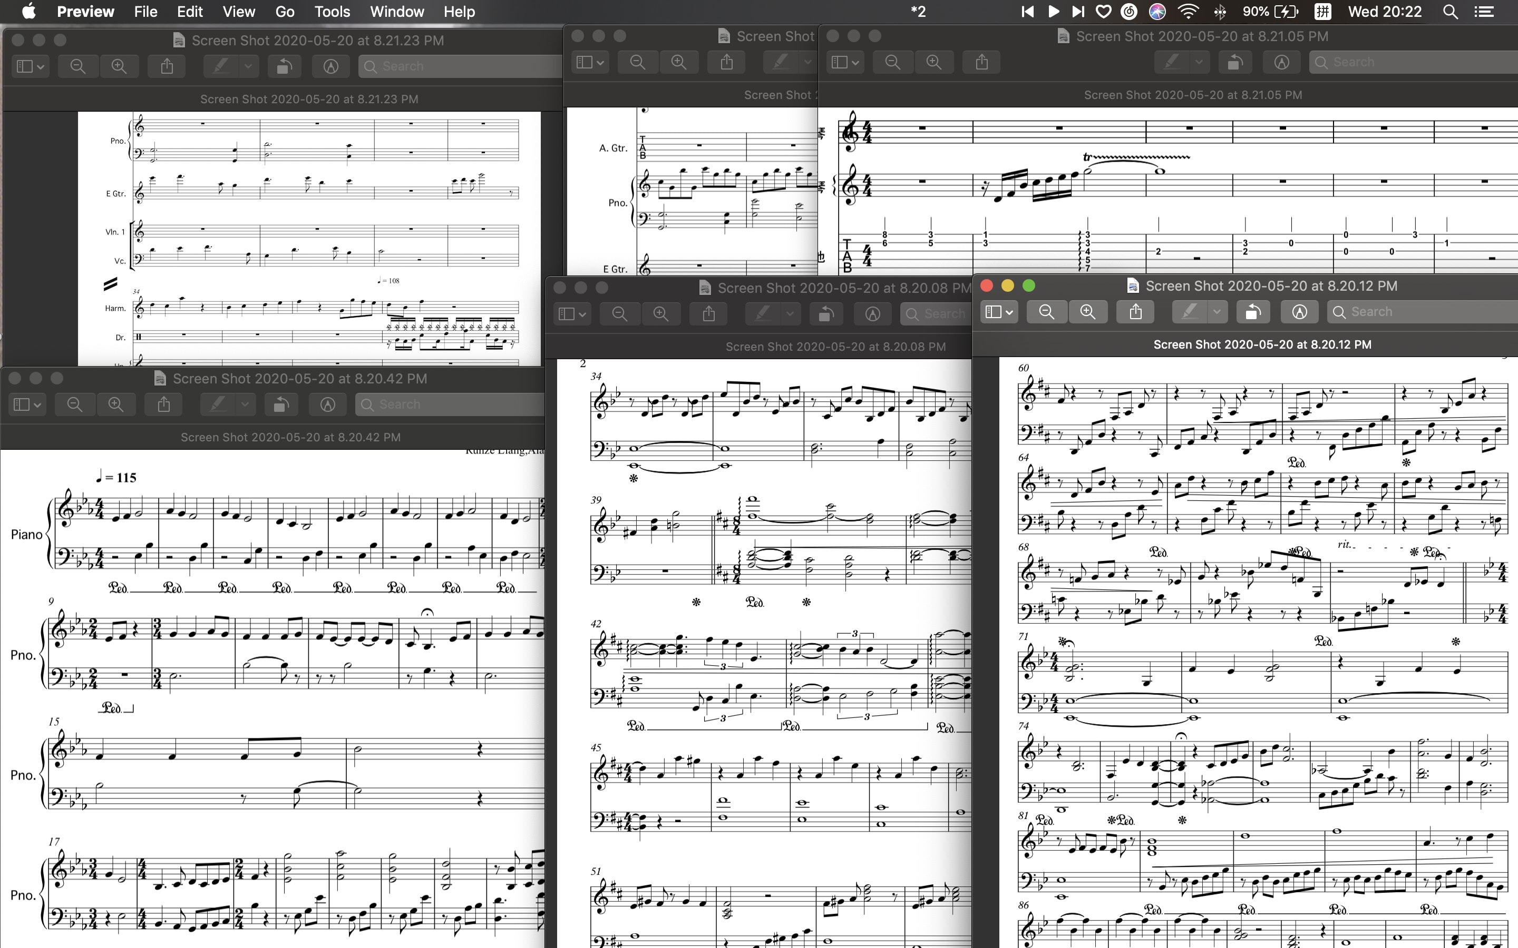Open the Tools menu
Screen dimensions: 1518x948
point(332,11)
